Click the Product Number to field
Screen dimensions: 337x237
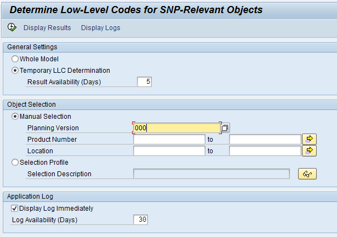265,140
